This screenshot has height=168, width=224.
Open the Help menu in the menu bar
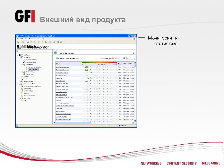pos(43,39)
